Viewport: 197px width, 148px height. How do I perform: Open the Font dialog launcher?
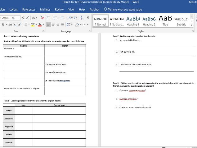tap(43, 31)
